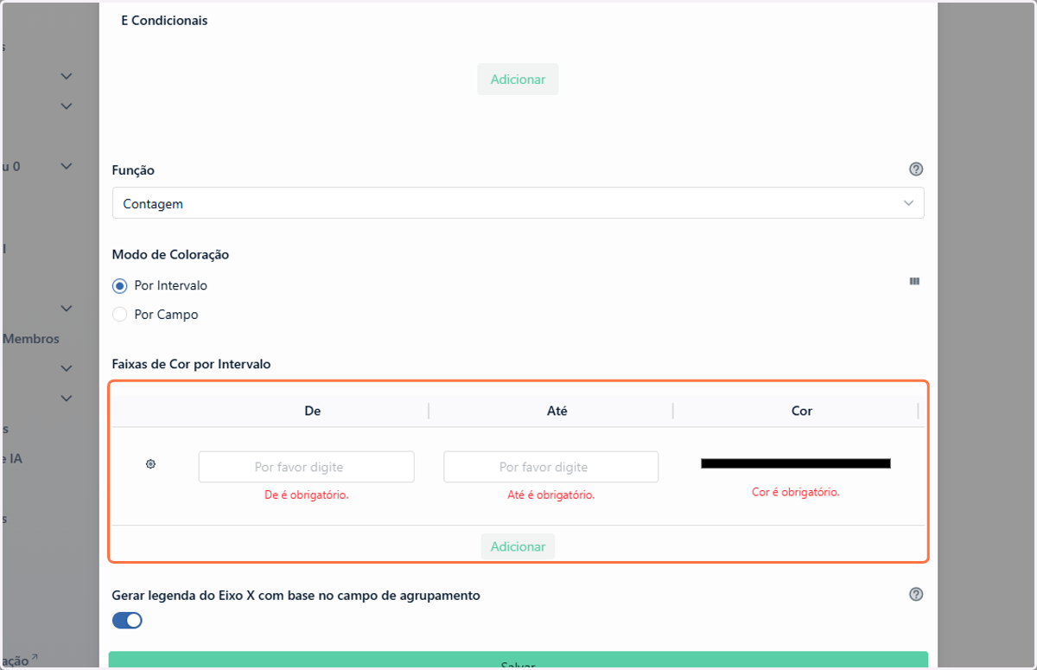This screenshot has height=670, width=1037.
Task: Open the gear icon in the color range row
Action: click(x=150, y=464)
